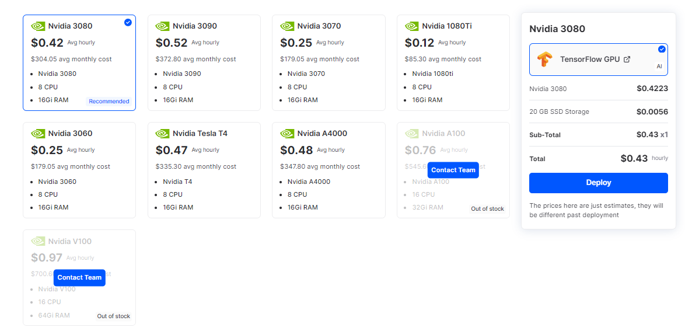Select the Nvidia A4000 GPU card
The height and width of the screenshot is (331, 685).
pyautogui.click(x=328, y=170)
